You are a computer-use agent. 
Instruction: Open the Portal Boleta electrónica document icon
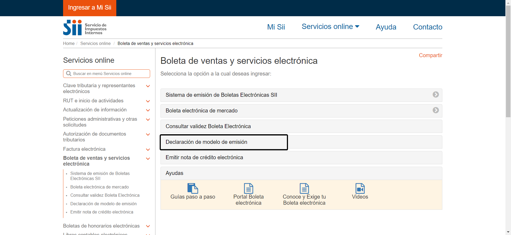pos(248,188)
